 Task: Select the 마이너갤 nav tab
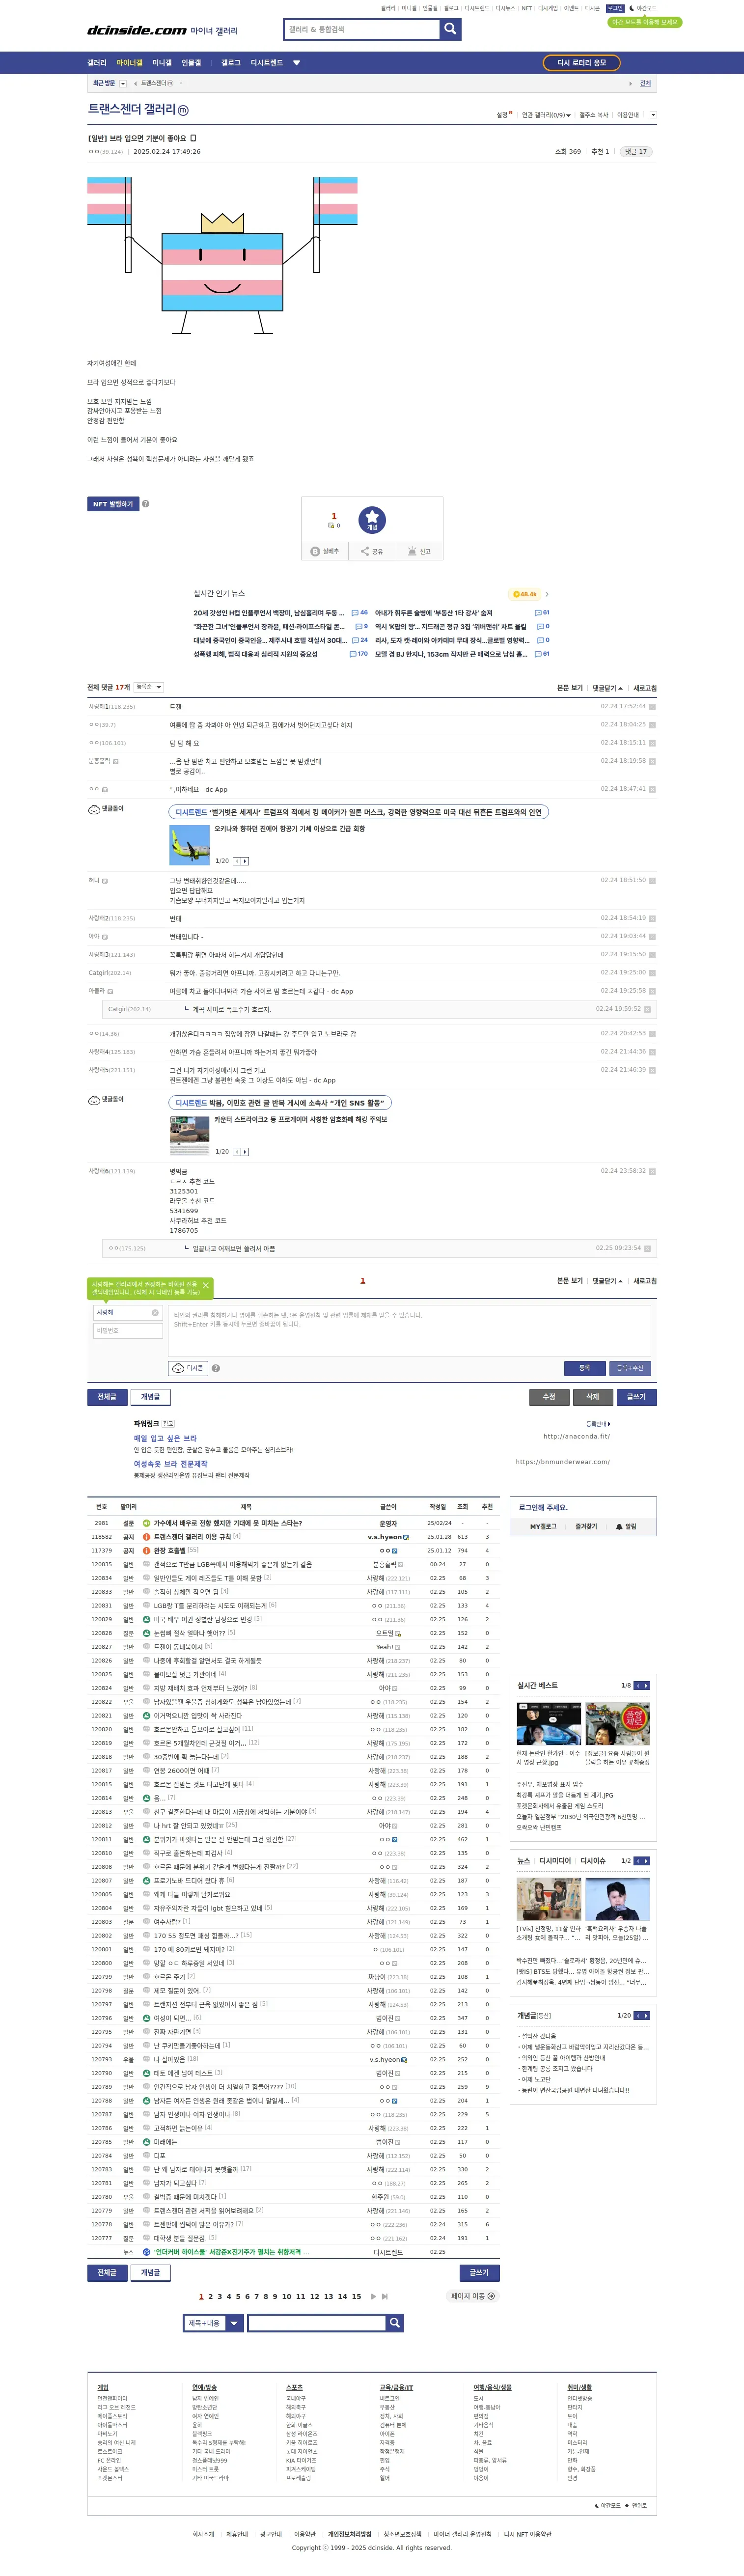pyautogui.click(x=129, y=63)
